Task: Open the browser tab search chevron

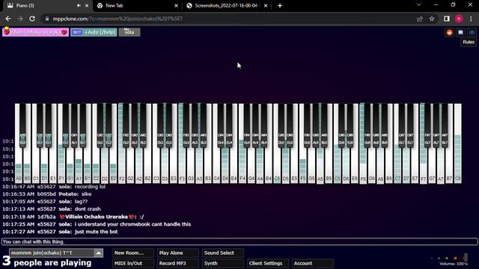Action: pos(419,5)
